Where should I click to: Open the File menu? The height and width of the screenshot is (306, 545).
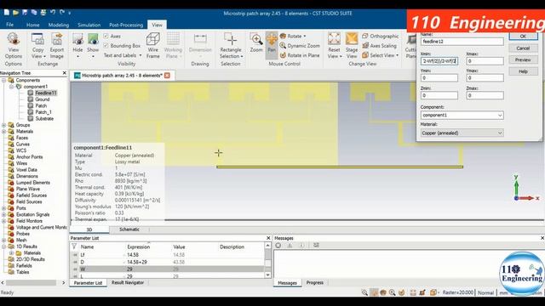tap(9, 25)
